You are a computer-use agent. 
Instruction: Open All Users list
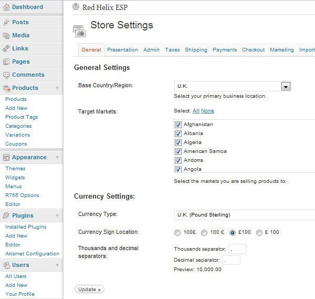(16, 276)
